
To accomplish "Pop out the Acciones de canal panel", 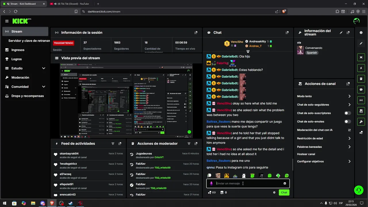I will 348,84.
